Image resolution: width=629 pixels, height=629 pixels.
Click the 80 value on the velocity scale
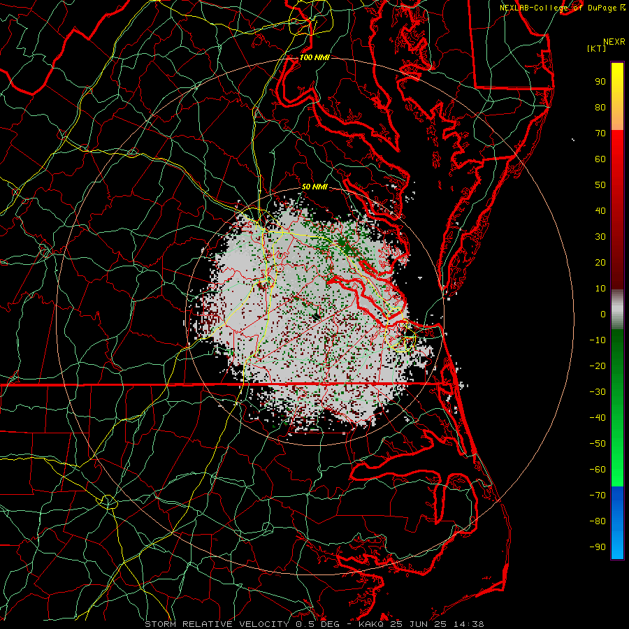coord(600,108)
